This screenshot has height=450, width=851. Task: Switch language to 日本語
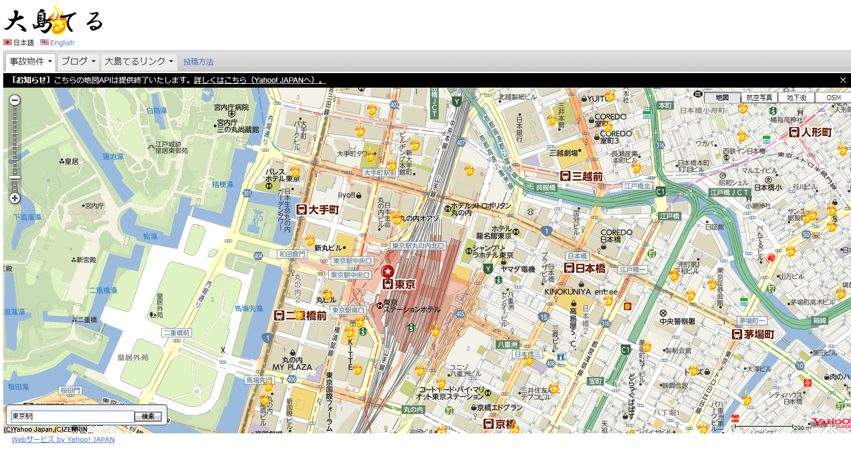(x=19, y=42)
